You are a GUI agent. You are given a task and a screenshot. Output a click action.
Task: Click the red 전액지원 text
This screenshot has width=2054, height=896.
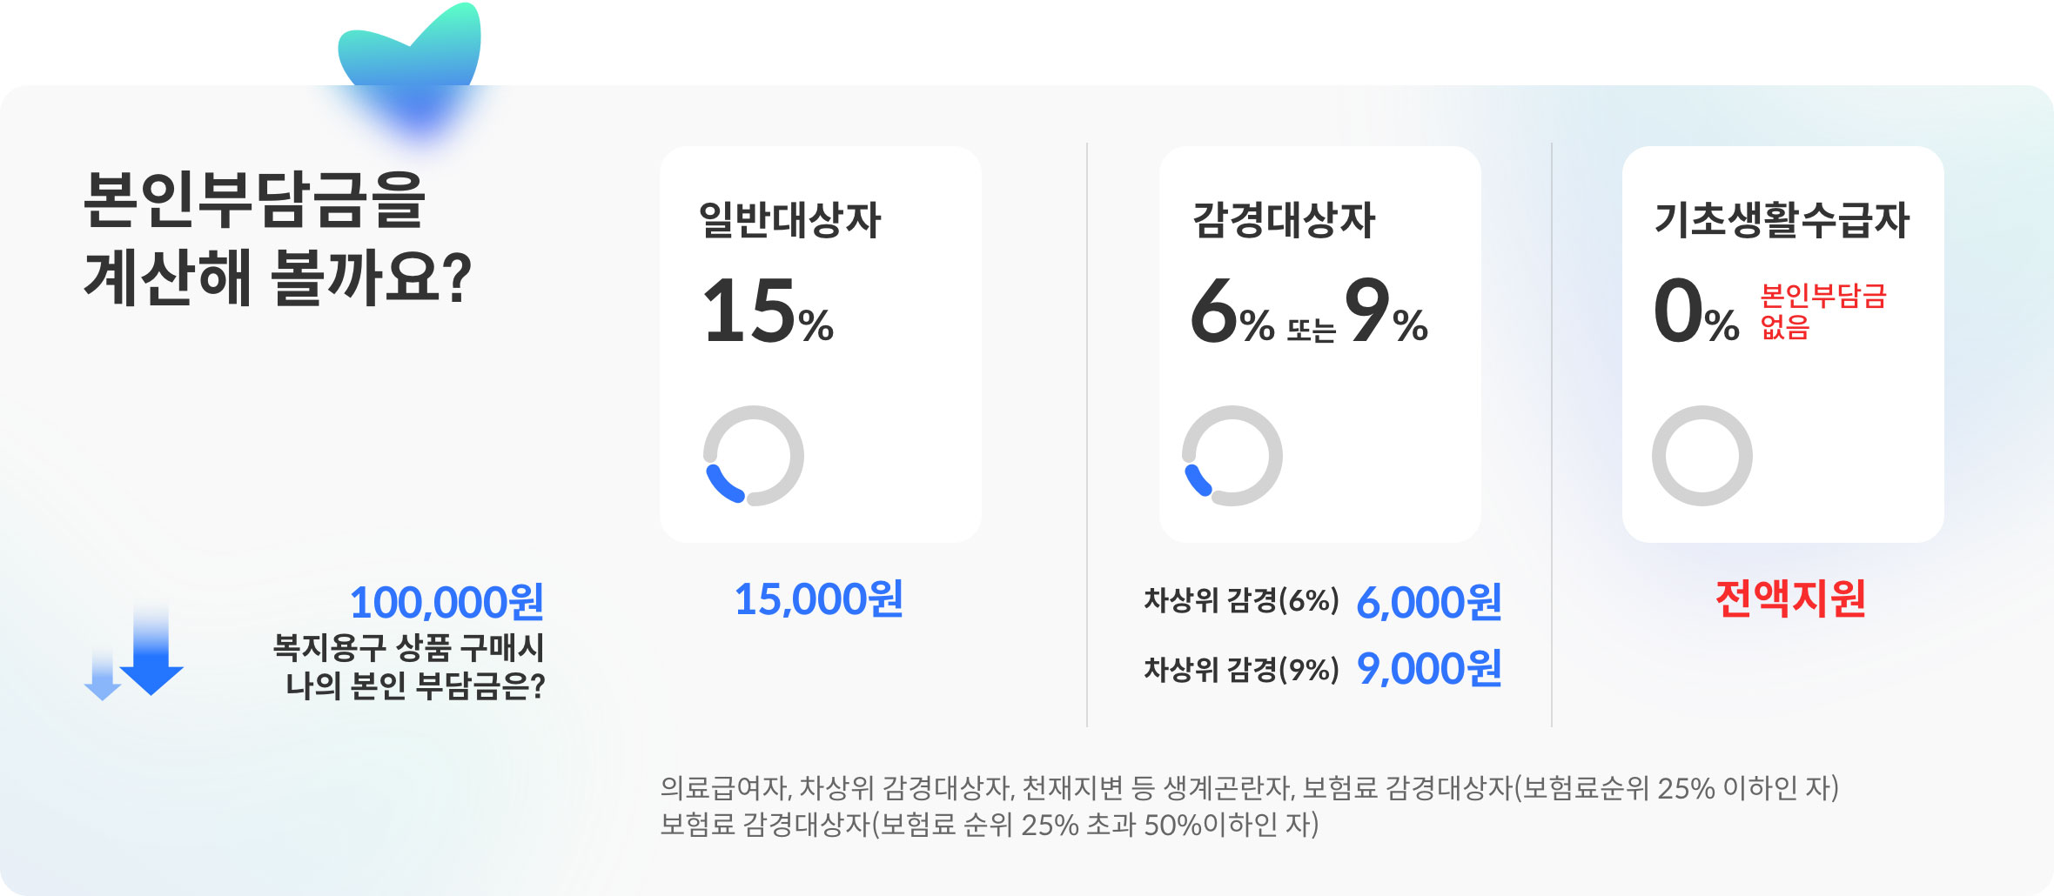pyautogui.click(x=1790, y=598)
